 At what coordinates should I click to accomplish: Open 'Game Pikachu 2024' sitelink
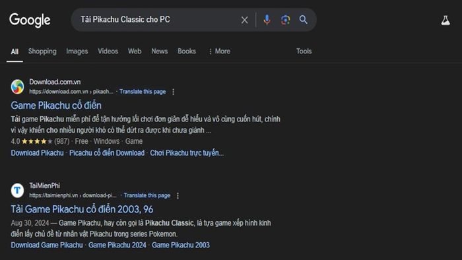[117, 245]
